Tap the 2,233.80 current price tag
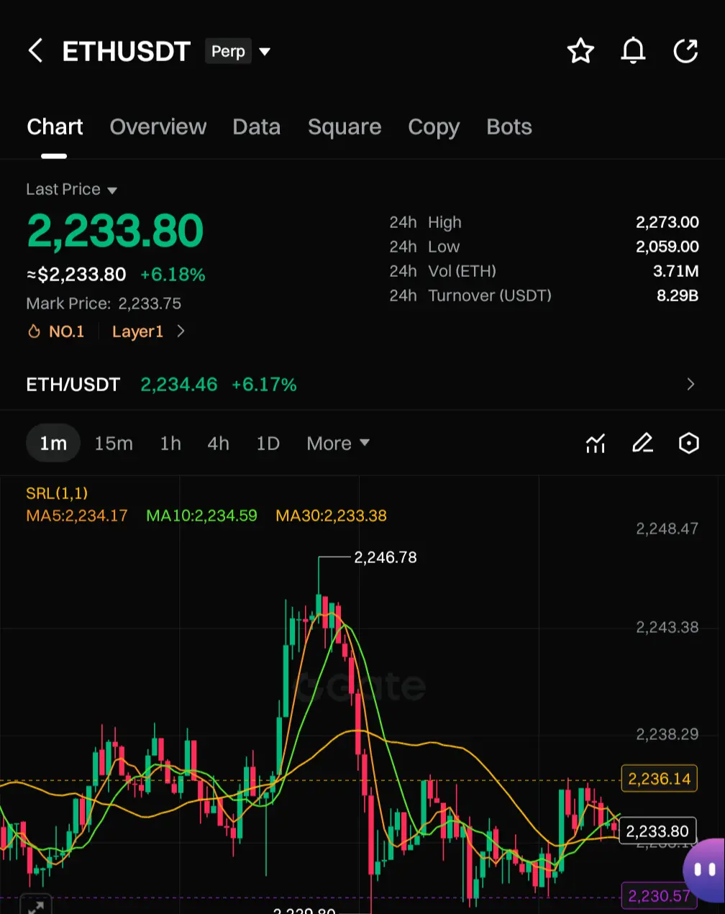 pos(657,831)
